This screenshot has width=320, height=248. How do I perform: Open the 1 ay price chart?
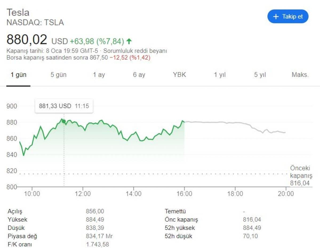pyautogui.click(x=99, y=75)
